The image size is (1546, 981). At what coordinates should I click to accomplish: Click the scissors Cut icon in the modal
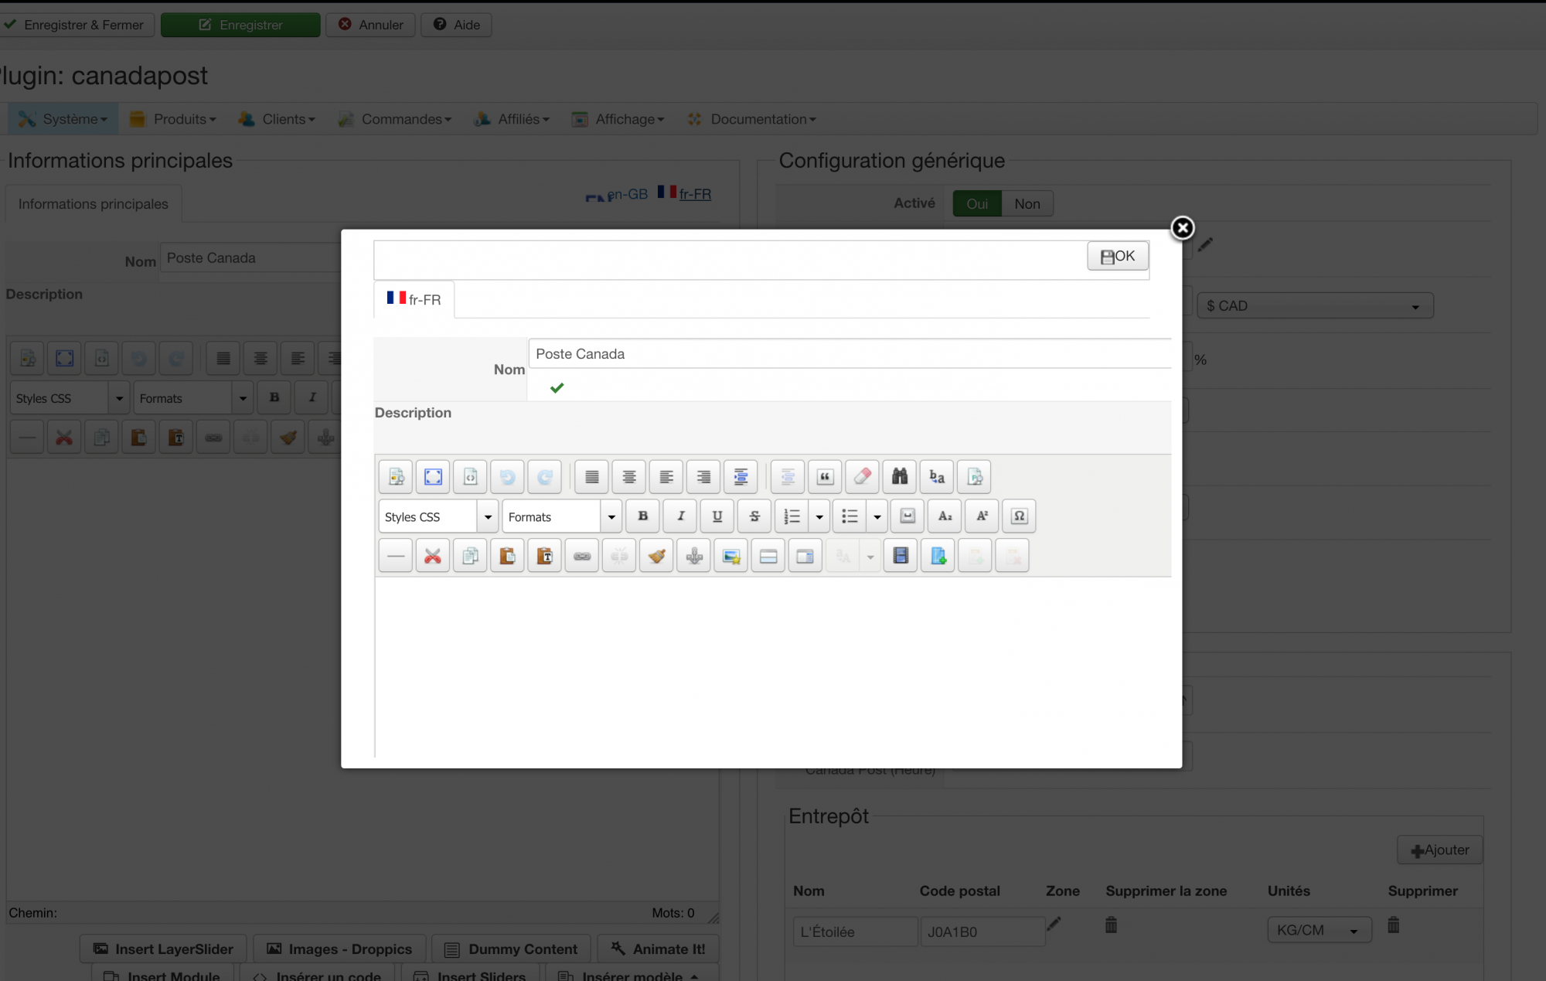pyautogui.click(x=433, y=556)
